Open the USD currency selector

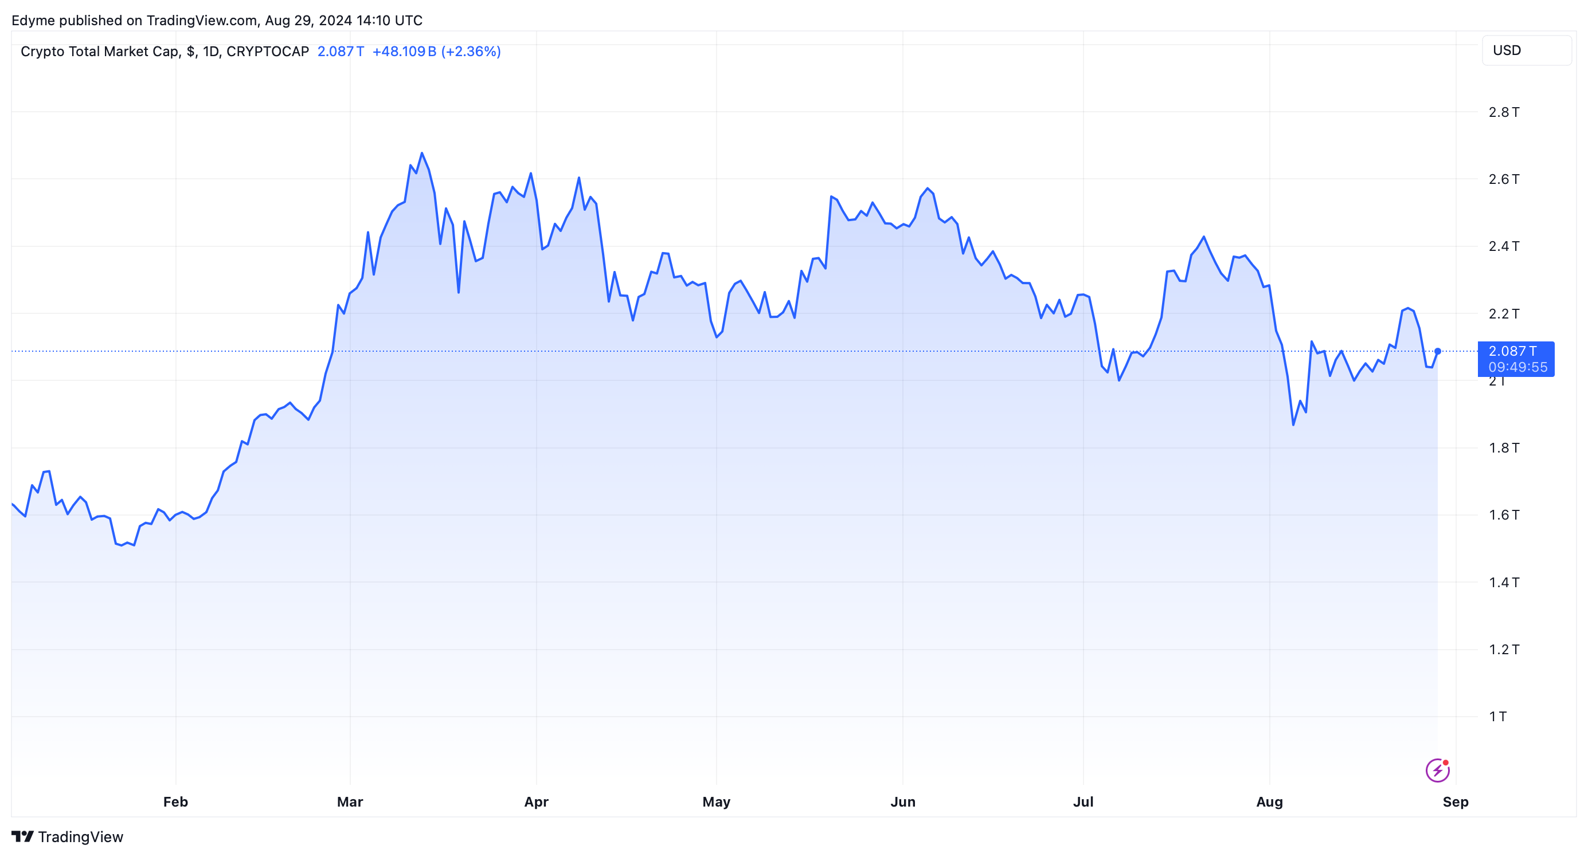click(x=1526, y=50)
